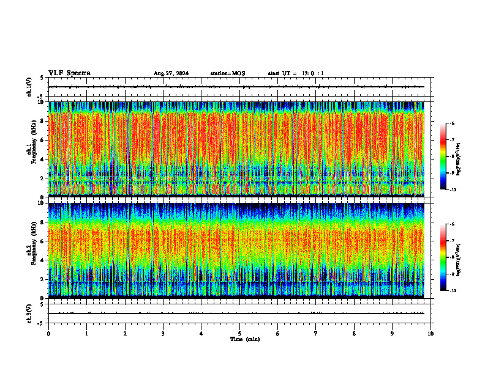The image size is (485, 374).
Task: Click the "5" minute tick on time axis
Action: (x=239, y=334)
